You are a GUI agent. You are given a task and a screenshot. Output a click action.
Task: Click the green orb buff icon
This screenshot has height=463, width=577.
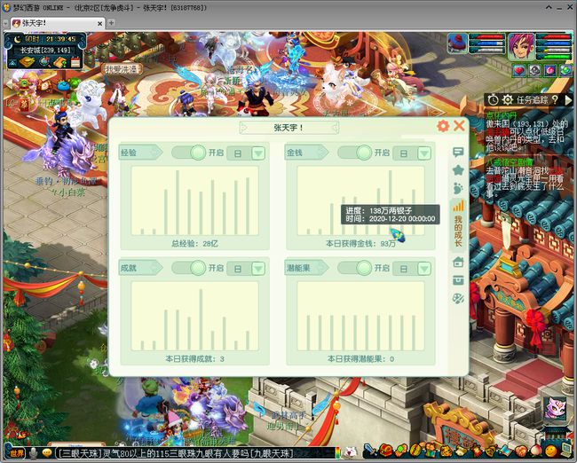tap(565, 70)
